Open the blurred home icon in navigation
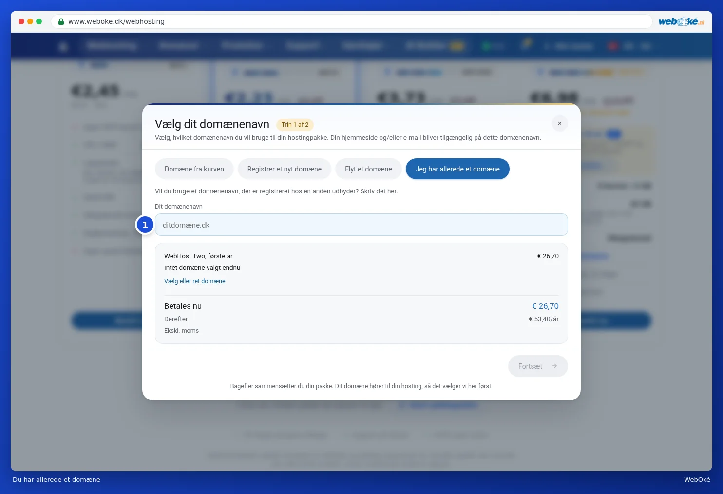 tap(63, 47)
